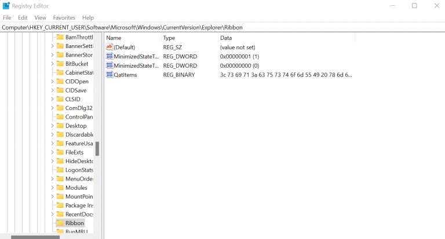This screenshot has height=239, width=445.
Task: Click the (value not set) data cell
Action: pyautogui.click(x=238, y=47)
